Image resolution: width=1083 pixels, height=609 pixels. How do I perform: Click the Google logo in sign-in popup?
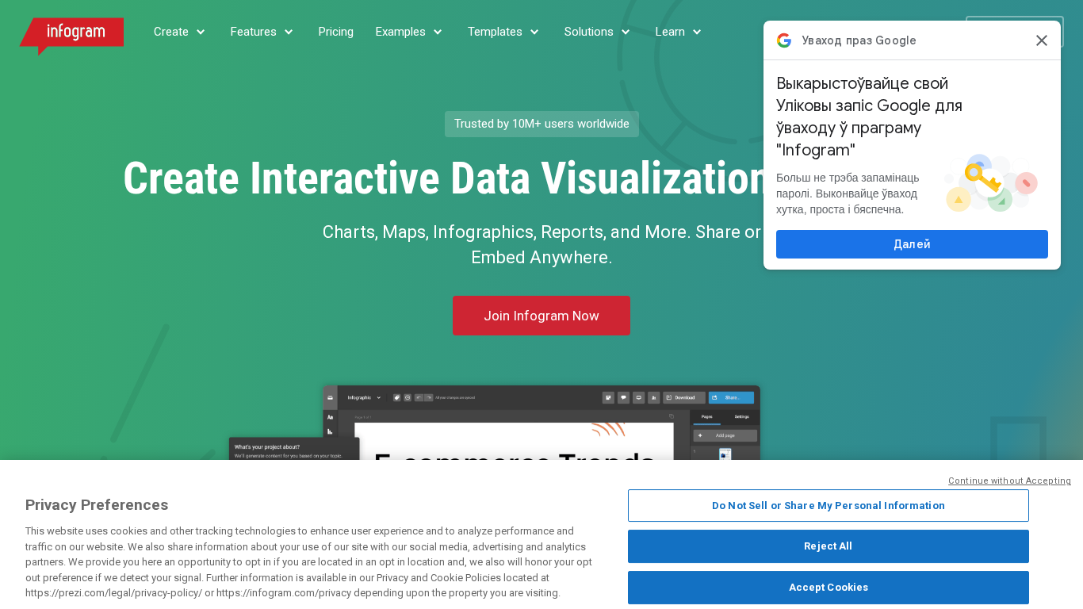[784, 40]
